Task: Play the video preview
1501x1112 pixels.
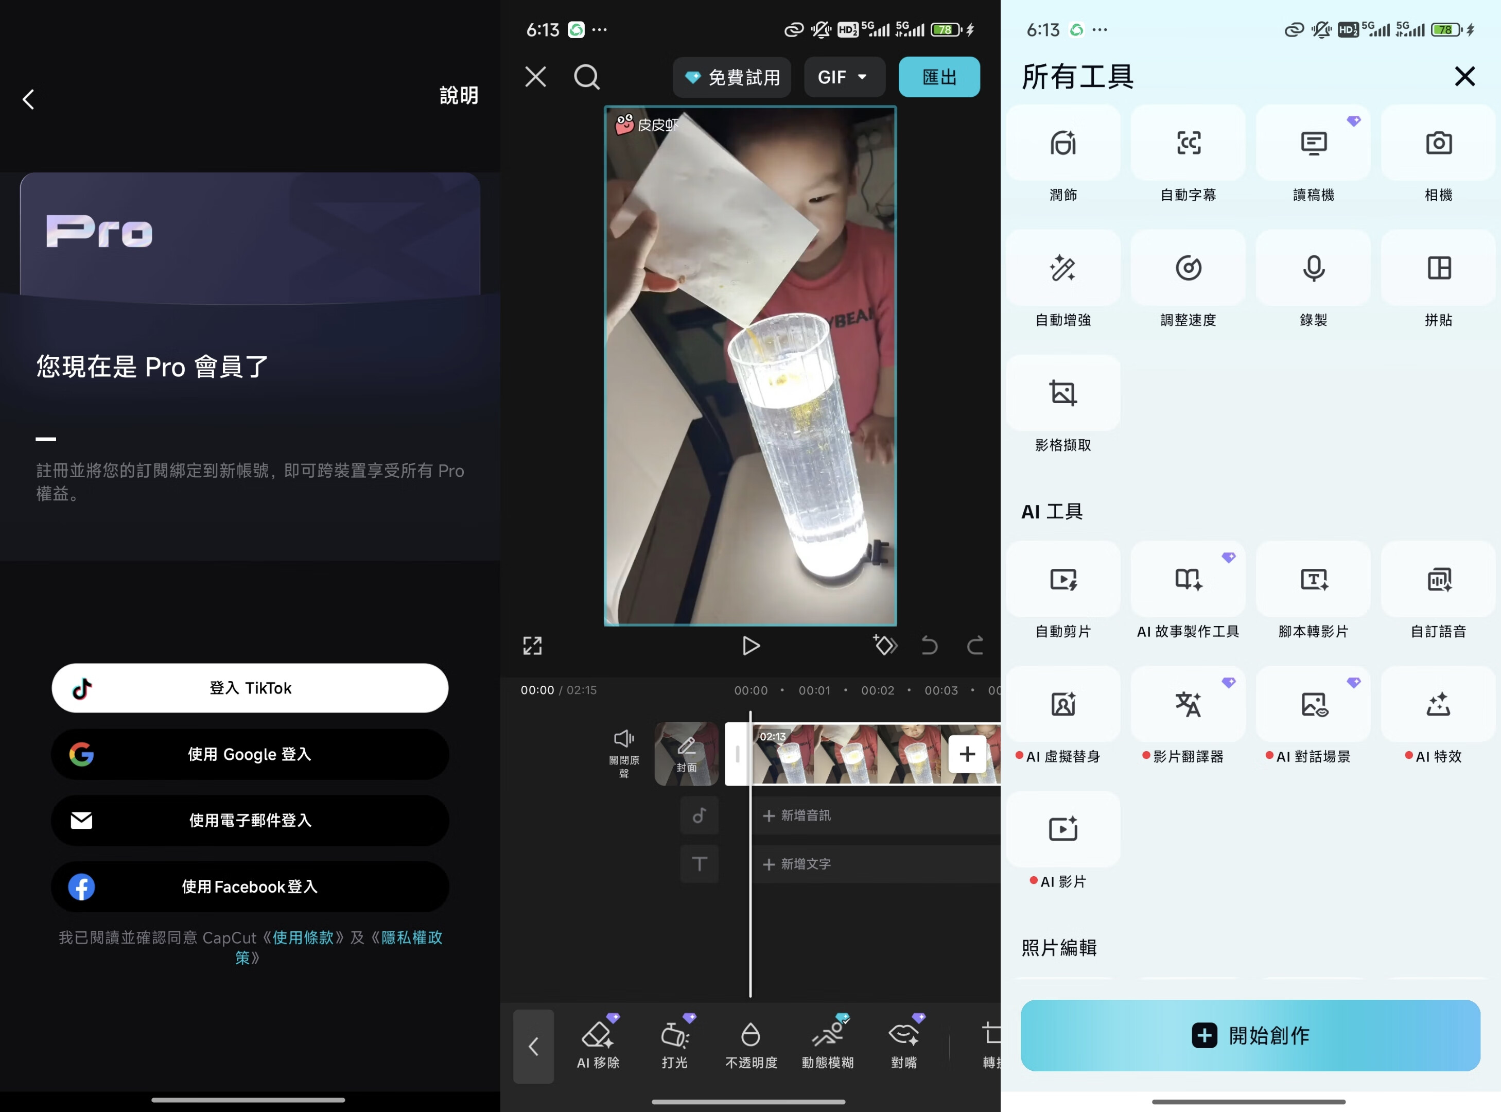Action: (750, 646)
